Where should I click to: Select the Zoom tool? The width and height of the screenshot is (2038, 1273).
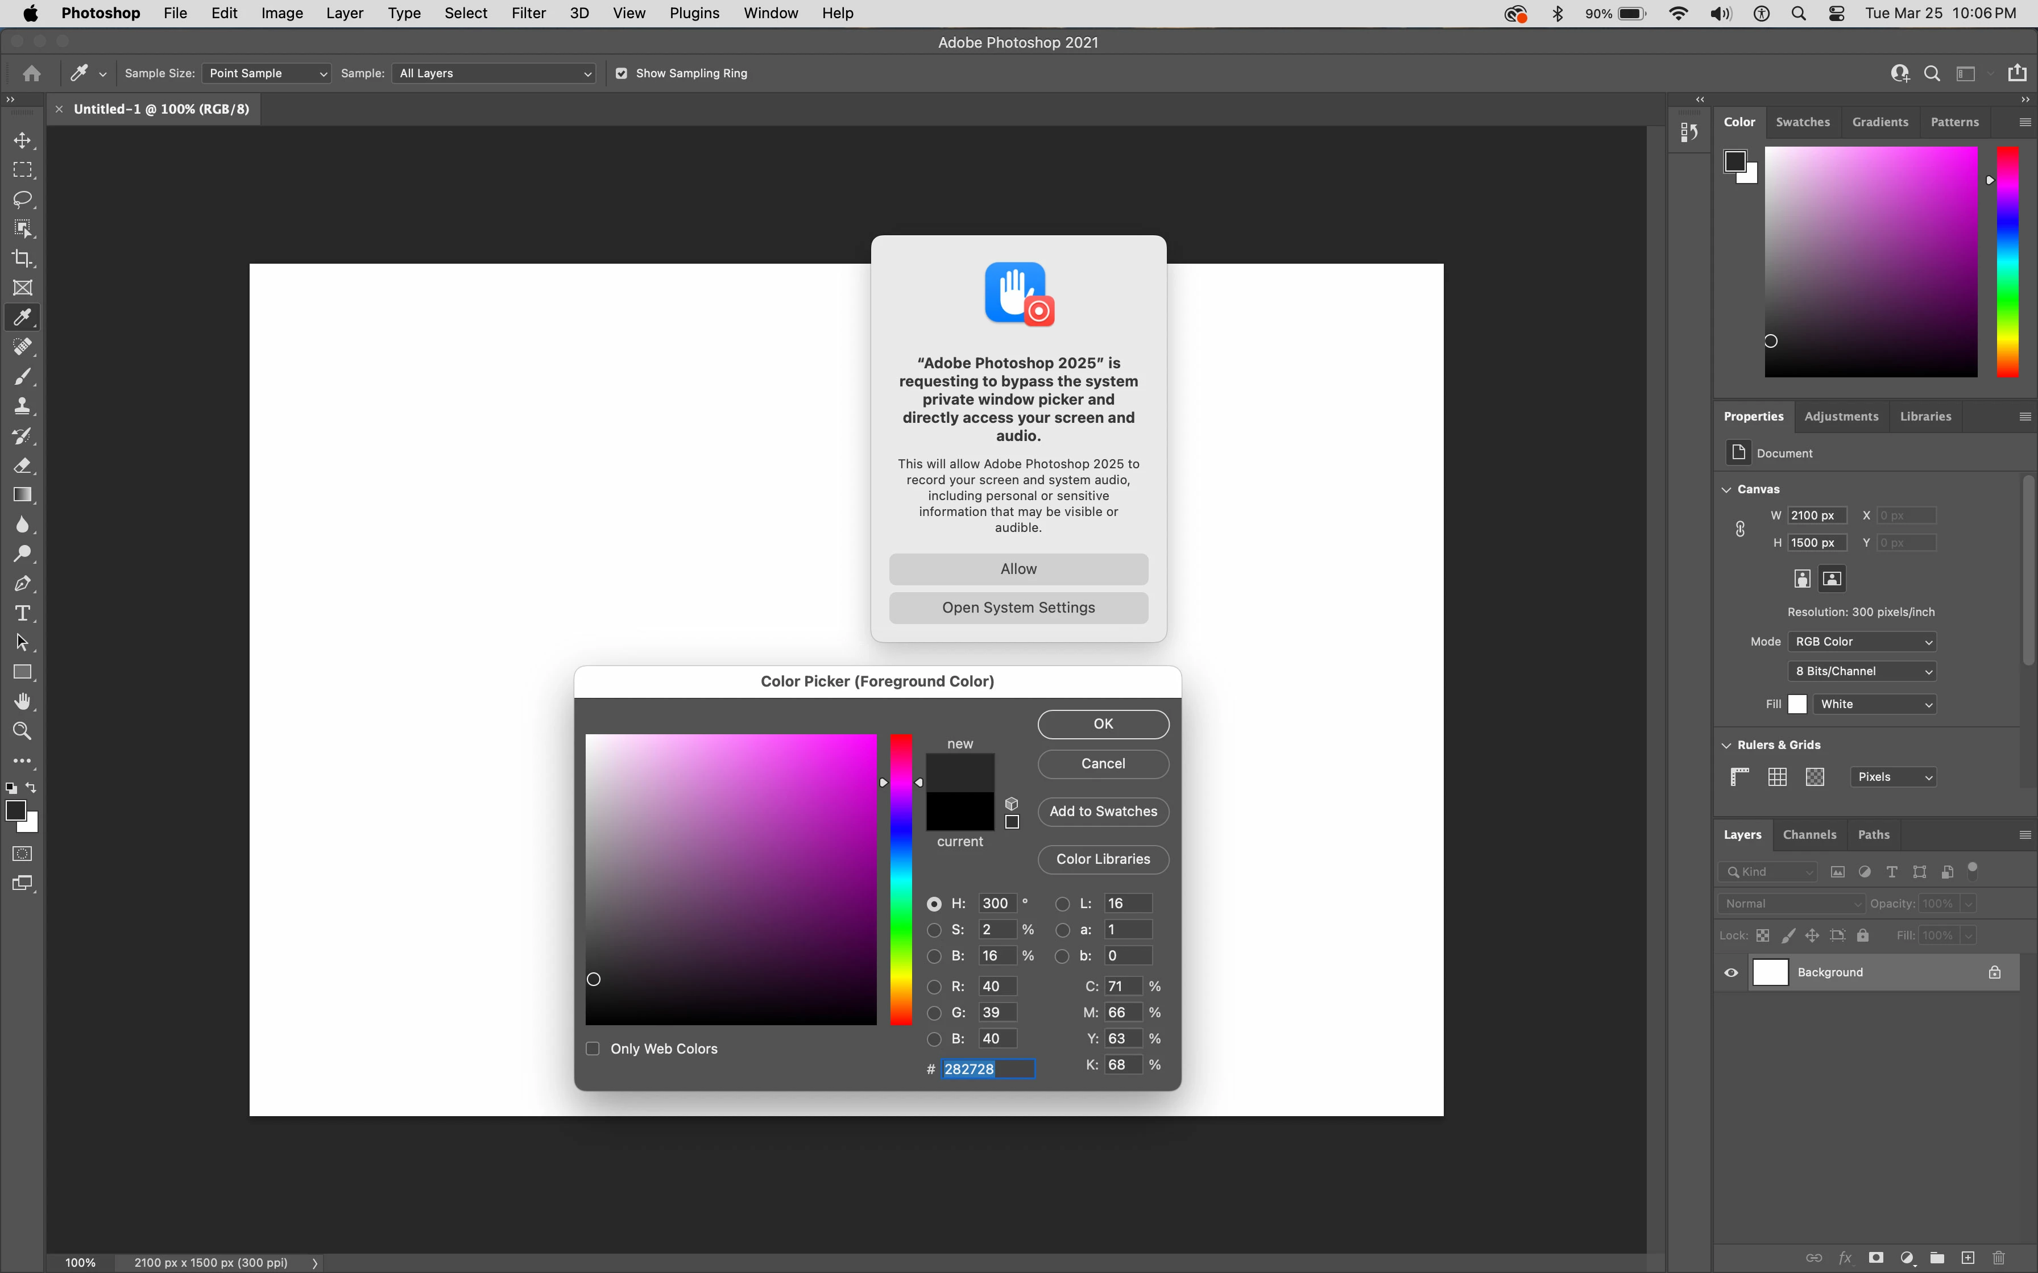pyautogui.click(x=23, y=731)
